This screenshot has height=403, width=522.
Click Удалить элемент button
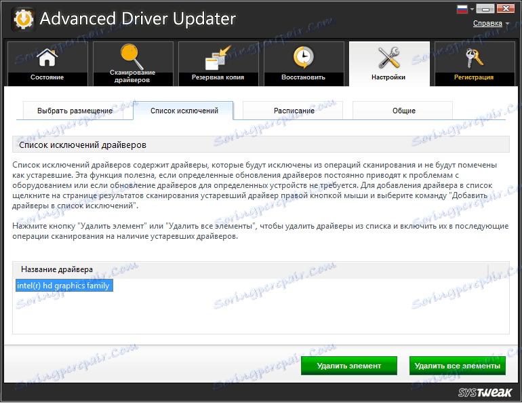[349, 366]
